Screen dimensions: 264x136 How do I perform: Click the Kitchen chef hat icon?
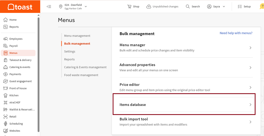click(6, 95)
